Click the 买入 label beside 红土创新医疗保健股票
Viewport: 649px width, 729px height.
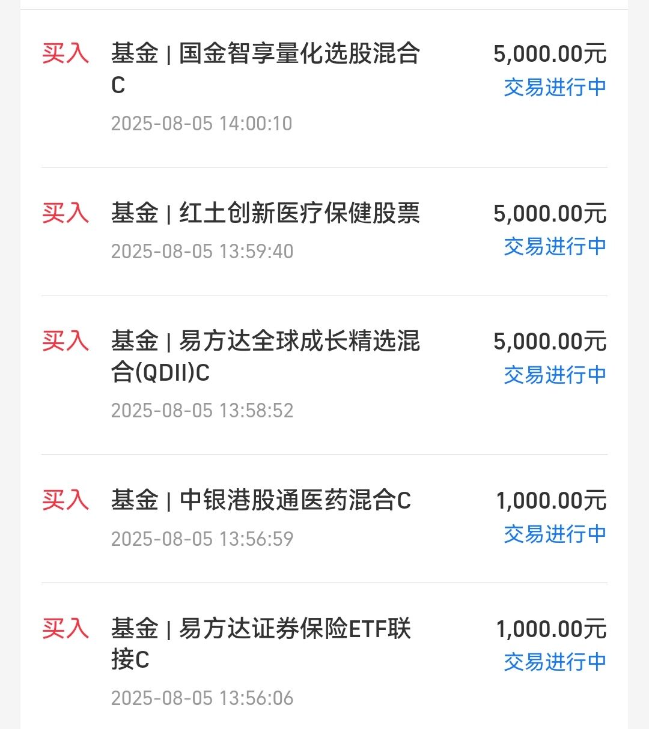[66, 213]
